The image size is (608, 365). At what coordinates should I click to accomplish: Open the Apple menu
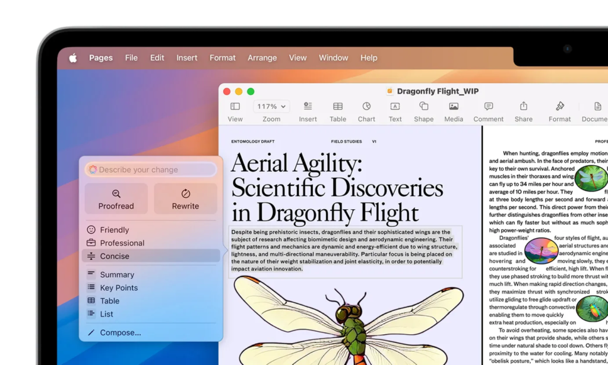click(73, 58)
